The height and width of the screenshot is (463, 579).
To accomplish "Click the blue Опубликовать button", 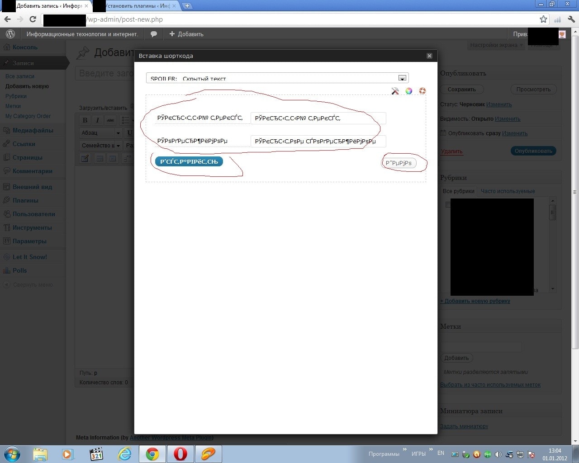I will 533,151.
